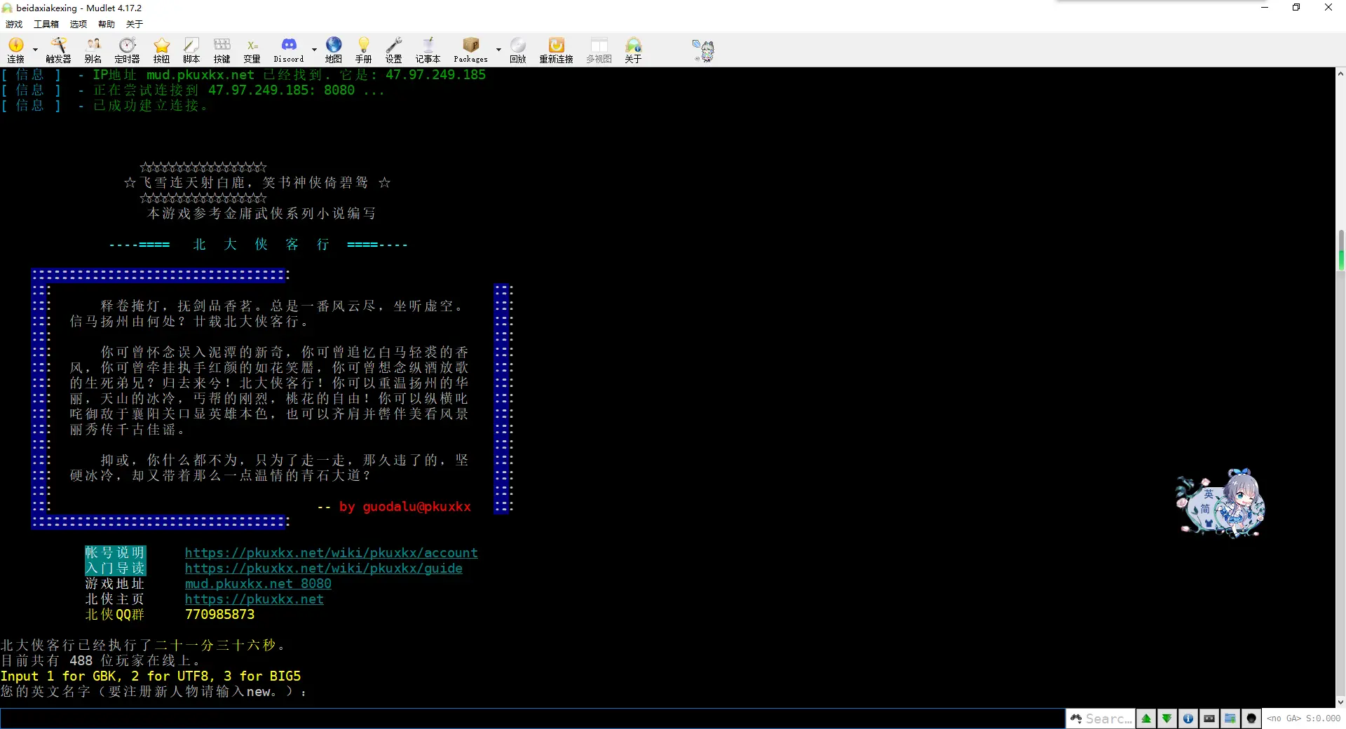1346x729 pixels.
Task: Click the floating anime mascot widget
Action: click(x=1221, y=503)
